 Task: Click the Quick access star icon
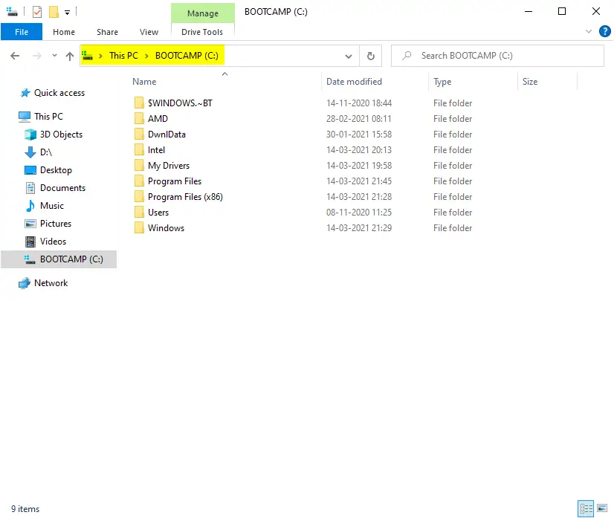coord(25,93)
